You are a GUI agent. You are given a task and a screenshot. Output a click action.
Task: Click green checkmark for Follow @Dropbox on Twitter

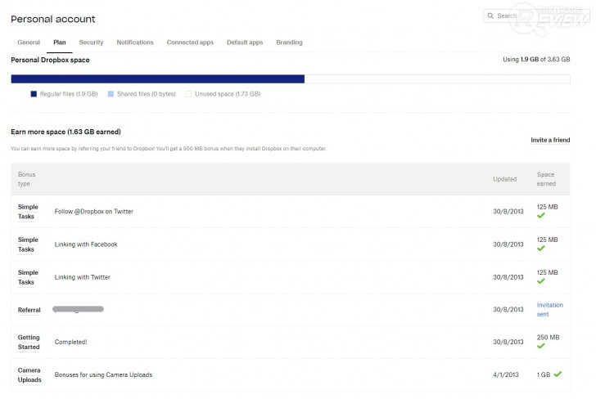point(541,216)
